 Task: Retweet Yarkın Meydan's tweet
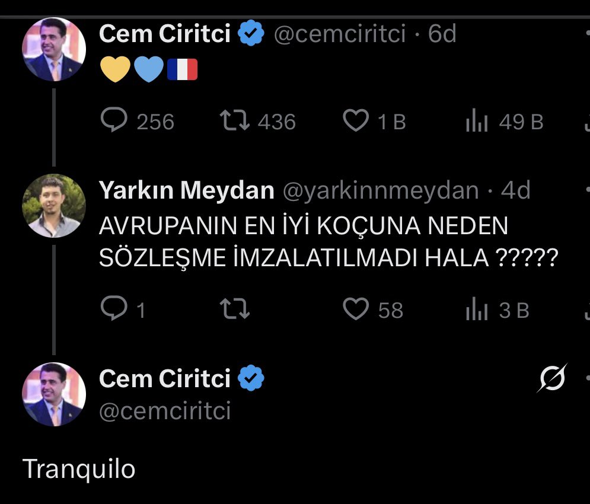tap(235, 310)
